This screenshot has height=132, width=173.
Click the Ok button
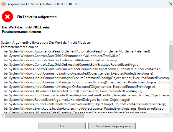pyautogui.click(x=62, y=126)
